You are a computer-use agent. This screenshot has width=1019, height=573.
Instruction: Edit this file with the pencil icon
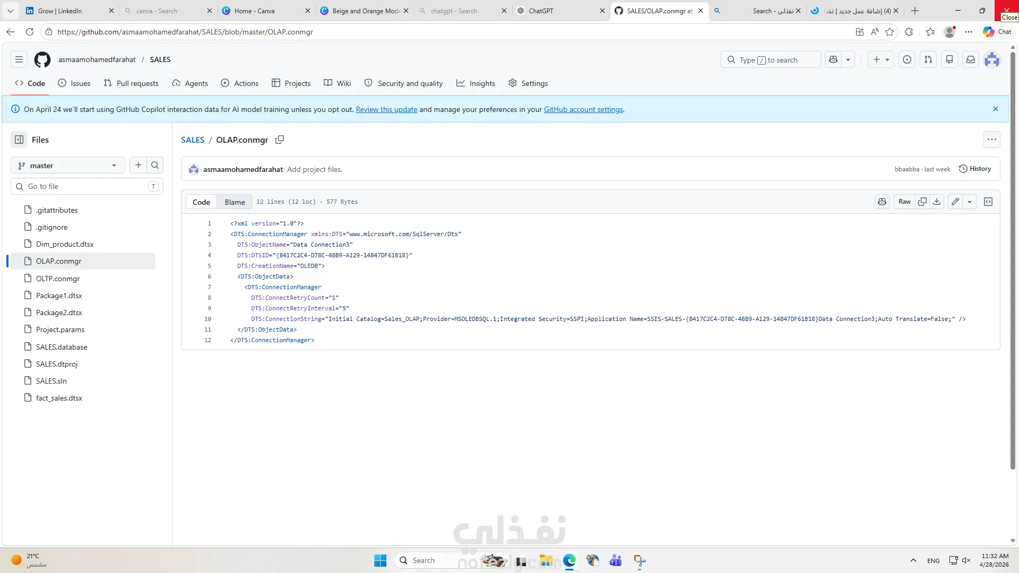click(x=955, y=202)
